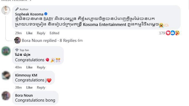Reply to Sopheak Kosoma's comment
Screen dimensions: 189x106
tap(41, 33)
